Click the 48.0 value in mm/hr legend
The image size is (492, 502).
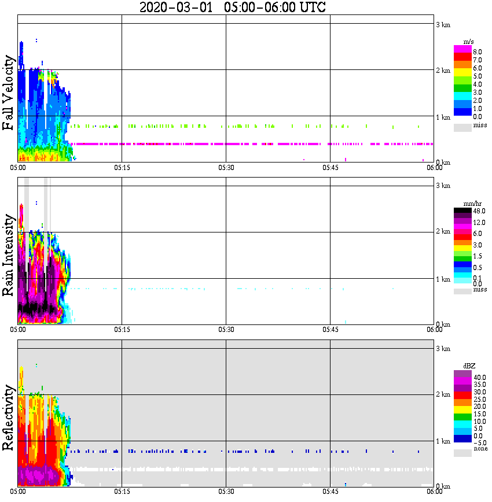coord(479,211)
